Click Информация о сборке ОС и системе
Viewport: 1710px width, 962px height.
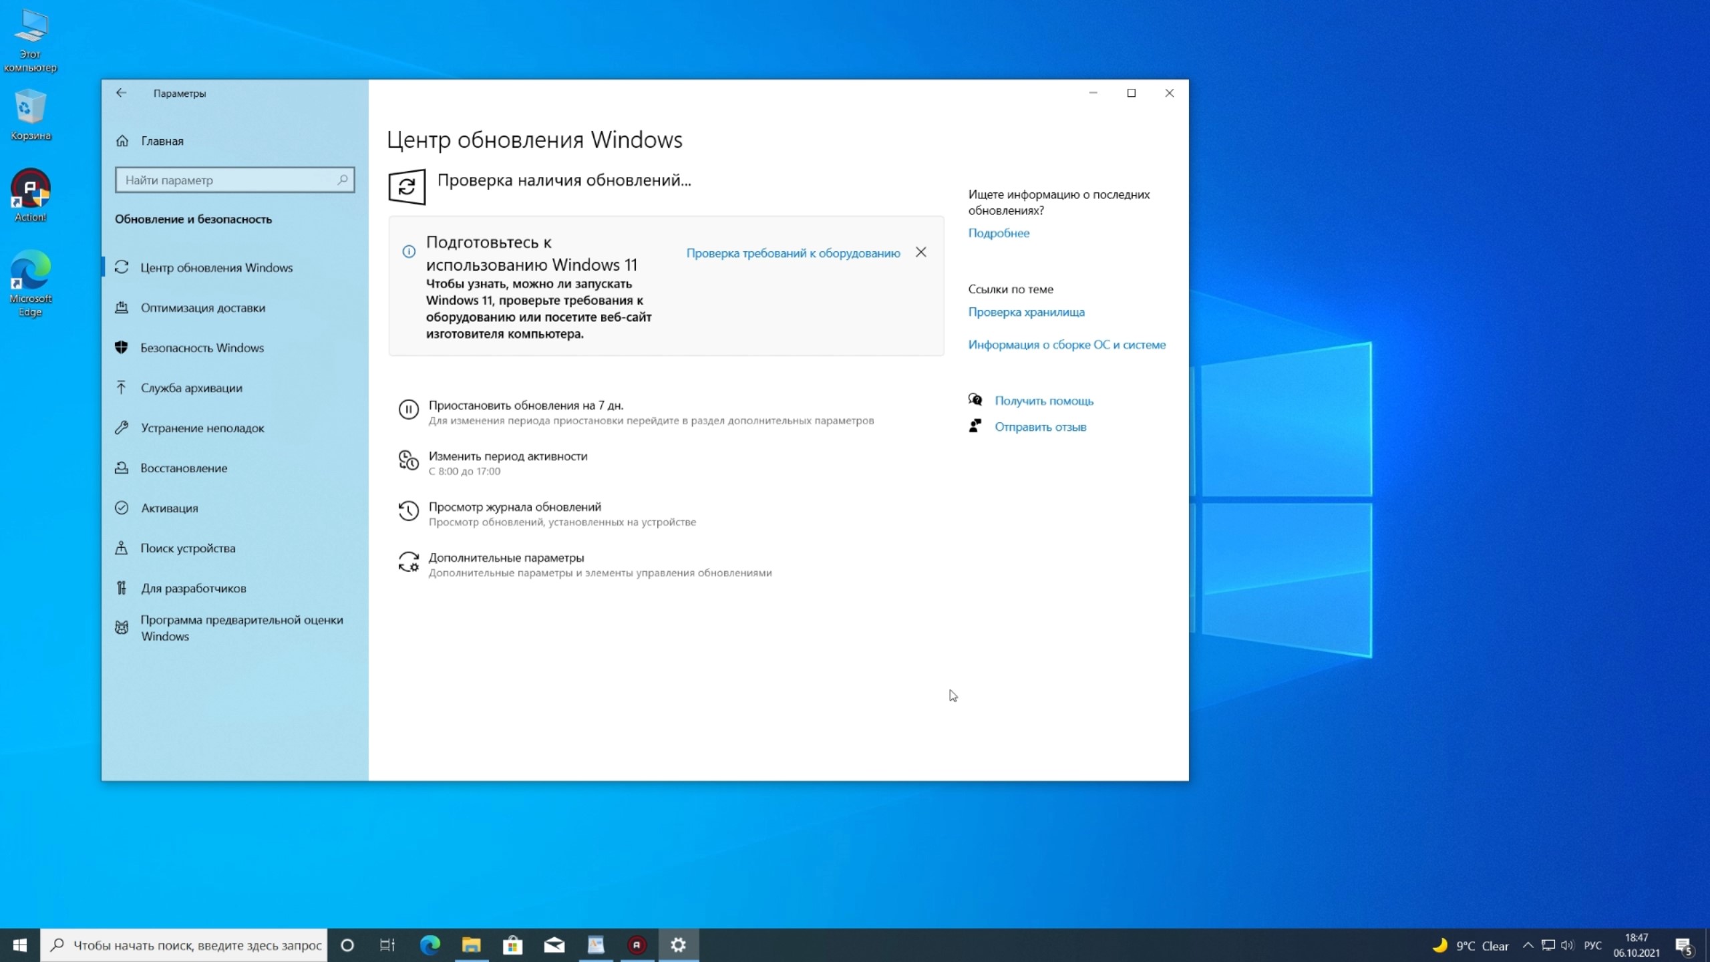[x=1067, y=345]
